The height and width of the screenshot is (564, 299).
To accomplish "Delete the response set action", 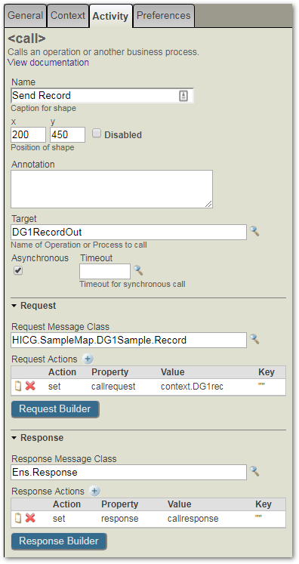I will tap(31, 518).
